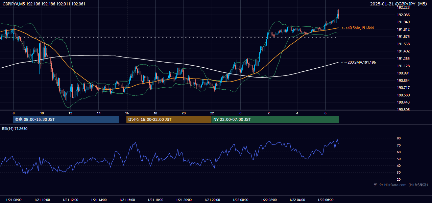Click the 1/21 20:00 date axis label

click(x=184, y=200)
